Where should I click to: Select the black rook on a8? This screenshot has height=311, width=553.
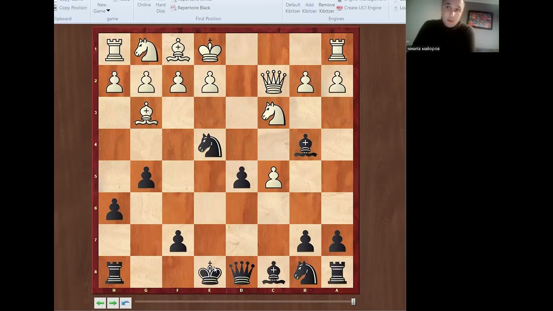click(x=337, y=272)
